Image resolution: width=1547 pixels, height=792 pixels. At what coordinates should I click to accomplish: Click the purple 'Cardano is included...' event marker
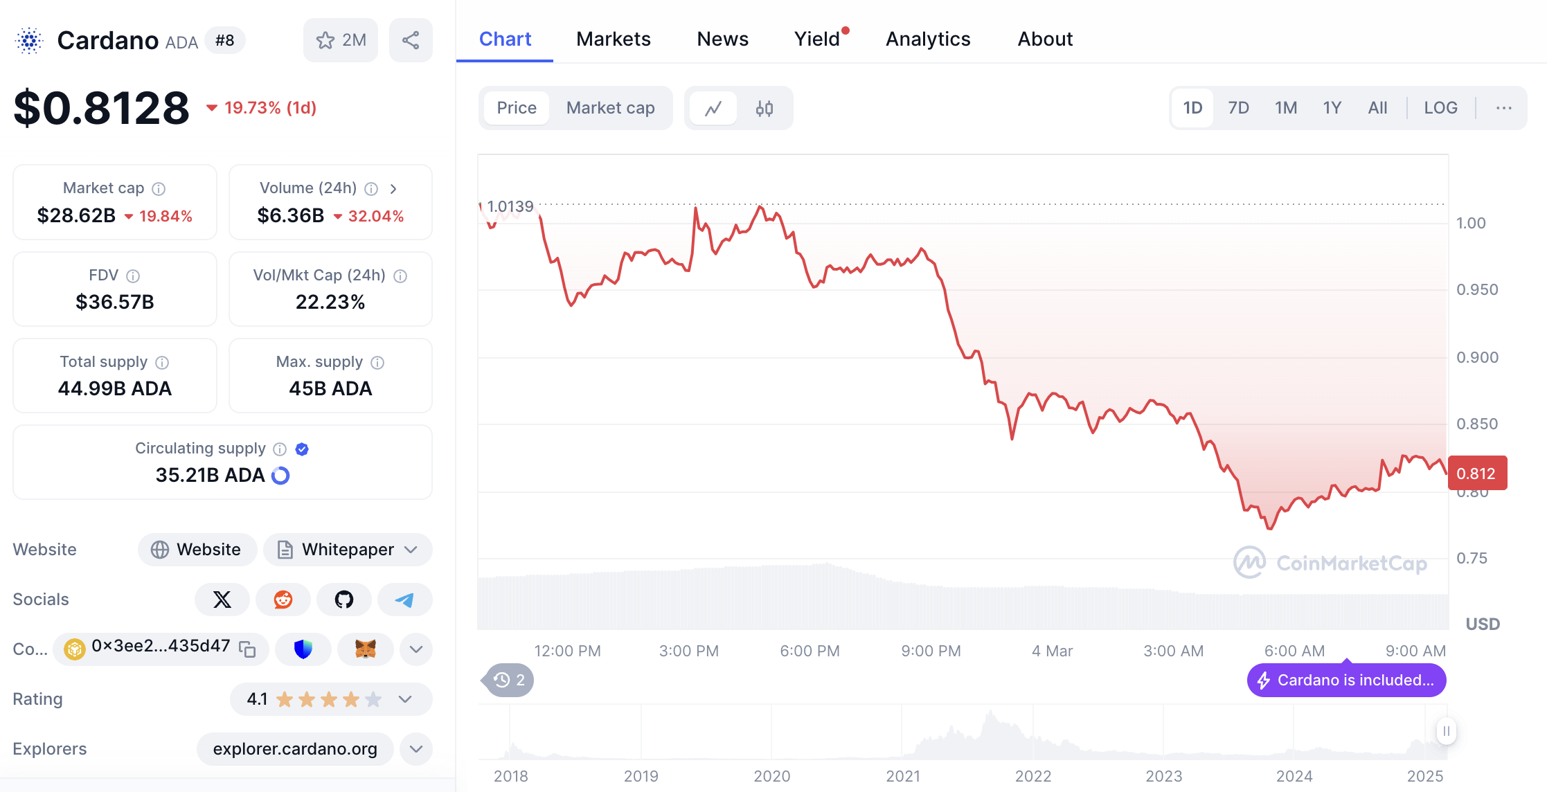[x=1346, y=681]
